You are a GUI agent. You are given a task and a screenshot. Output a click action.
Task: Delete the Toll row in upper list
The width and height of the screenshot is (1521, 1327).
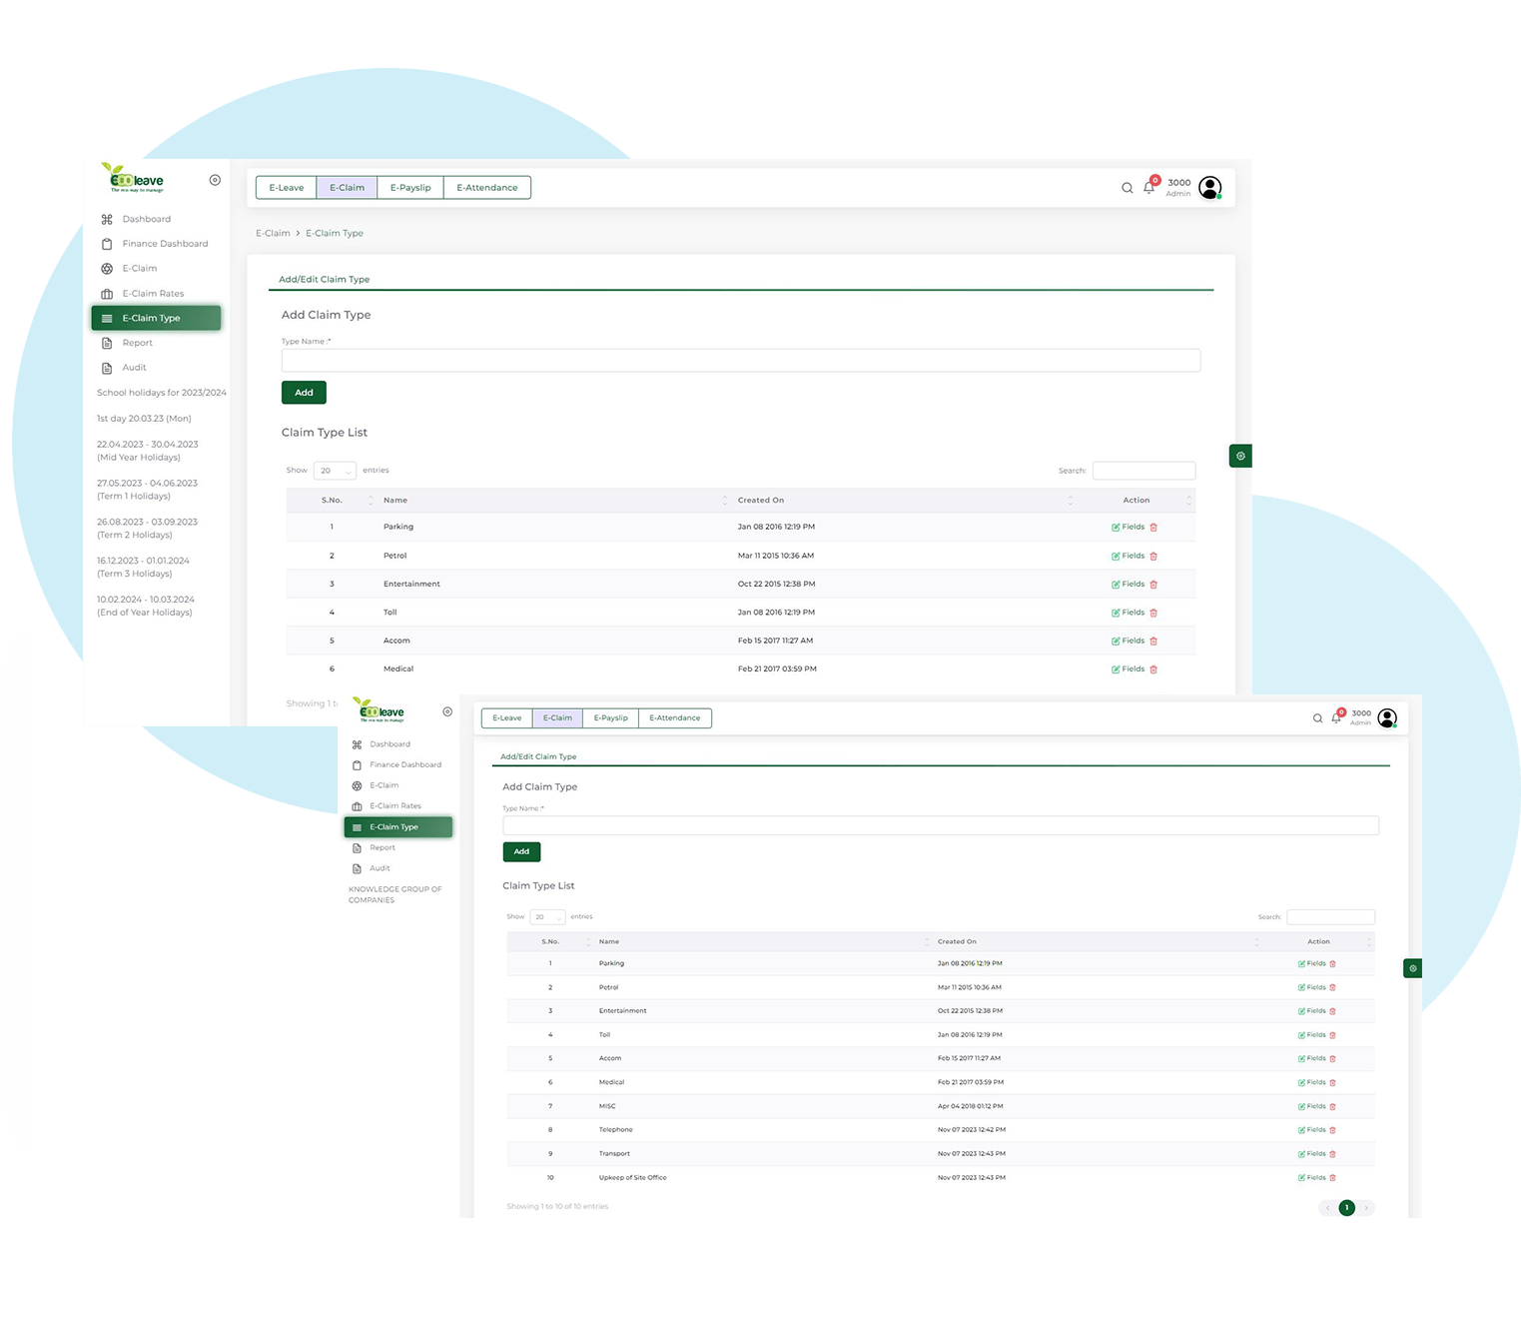(x=1153, y=613)
